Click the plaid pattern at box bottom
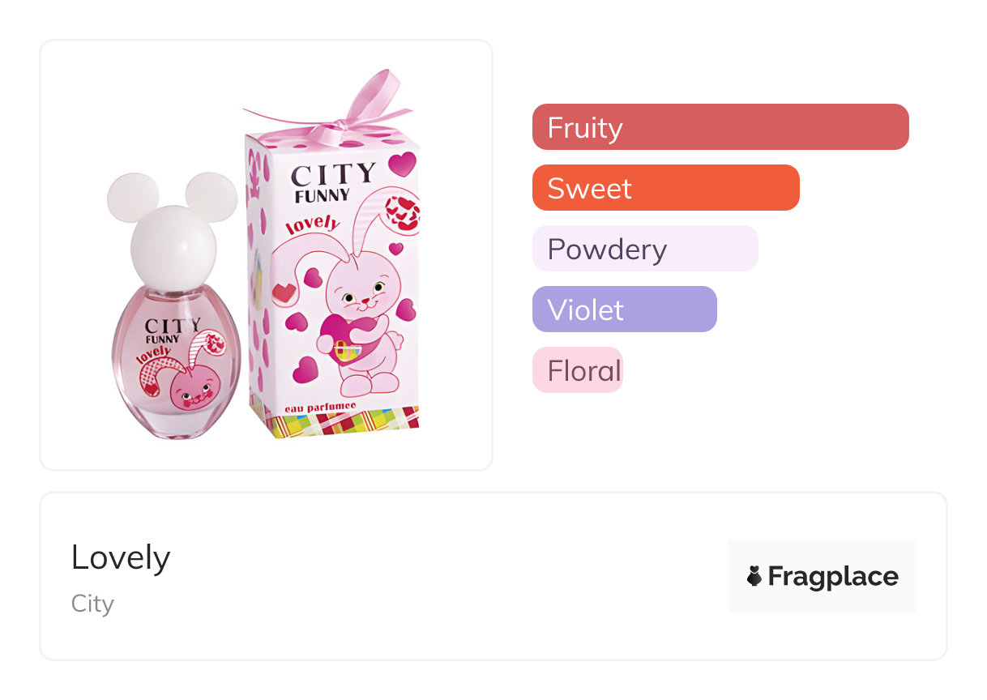Screen dimensions: 987x700 (340, 423)
